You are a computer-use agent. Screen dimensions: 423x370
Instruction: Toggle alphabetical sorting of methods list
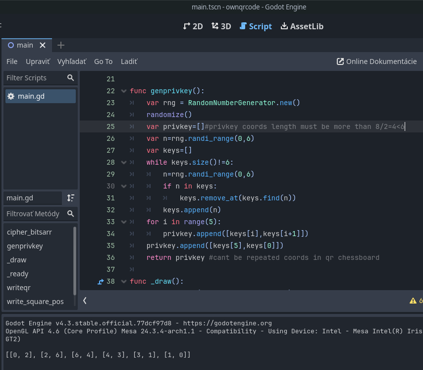coord(71,198)
